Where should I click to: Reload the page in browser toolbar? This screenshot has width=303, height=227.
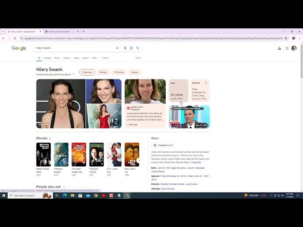pos(15,38)
